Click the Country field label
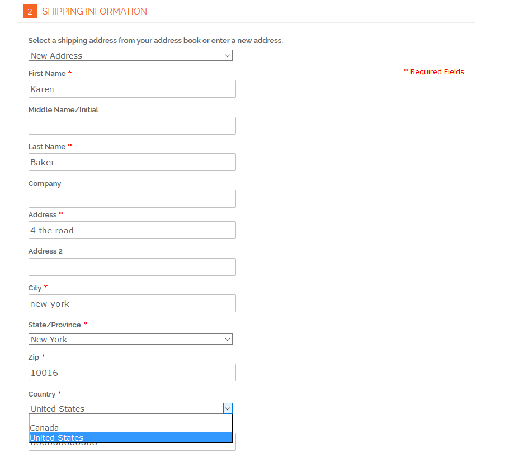Viewport: 505px width, 458px height. tap(42, 394)
